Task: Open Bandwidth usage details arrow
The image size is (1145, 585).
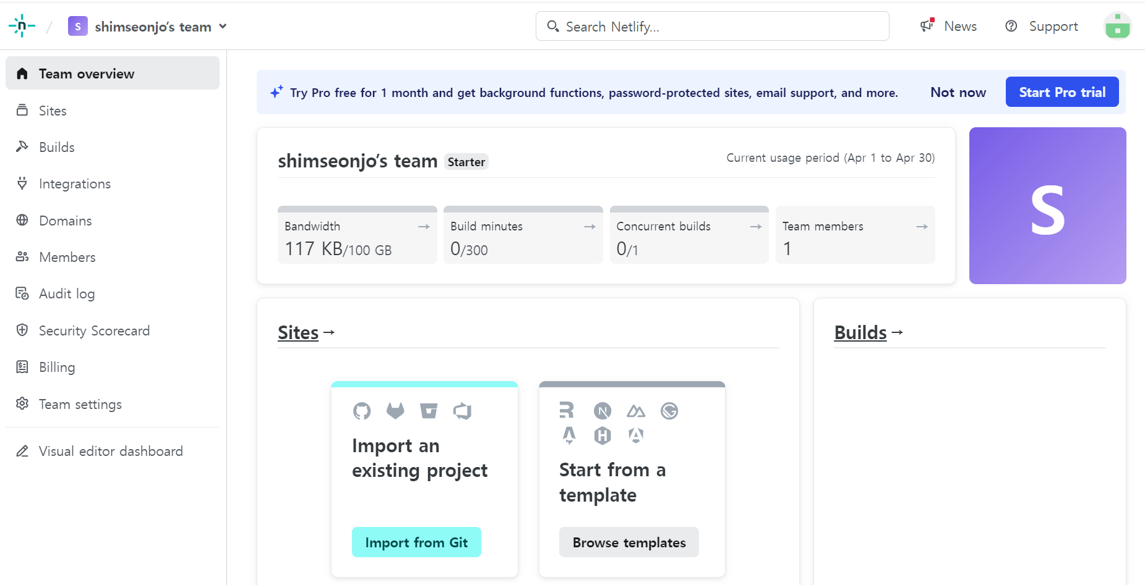Action: pyautogui.click(x=424, y=227)
